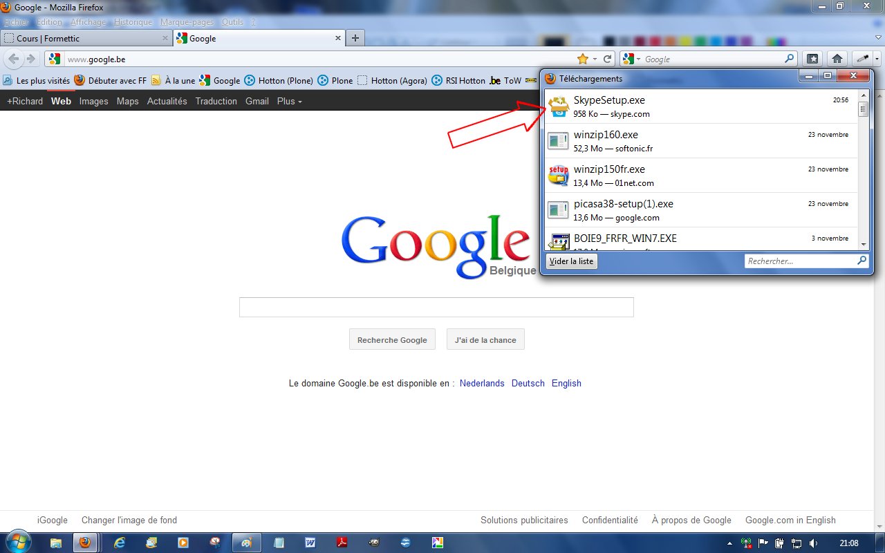This screenshot has height=553, width=885.
Task: Open the Les plus visités bookmark
Action: (36, 80)
